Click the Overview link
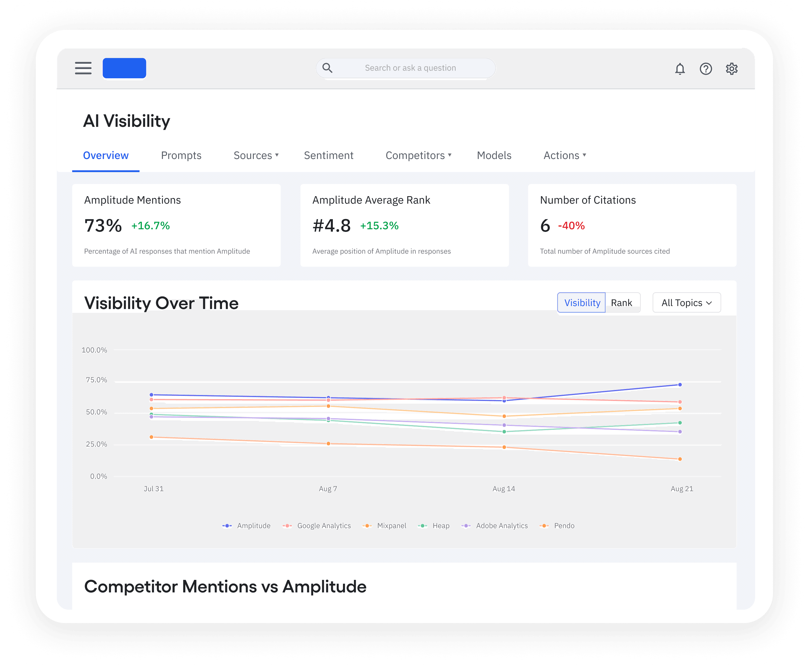This screenshot has width=809, height=665. [x=106, y=155]
